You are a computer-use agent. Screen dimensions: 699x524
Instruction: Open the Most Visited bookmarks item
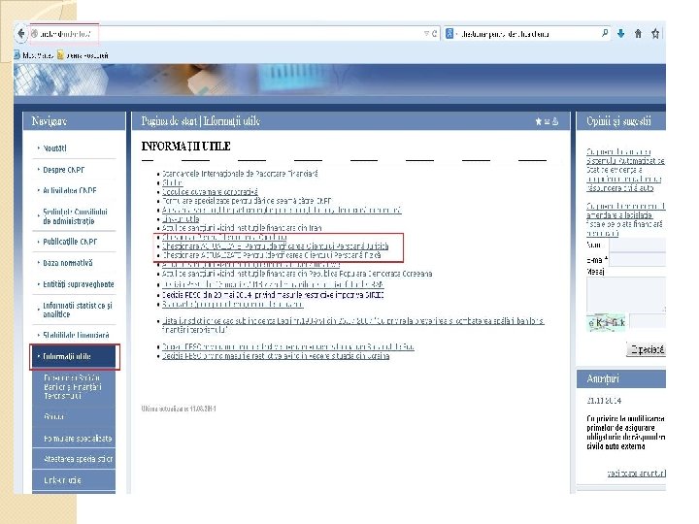[x=34, y=55]
